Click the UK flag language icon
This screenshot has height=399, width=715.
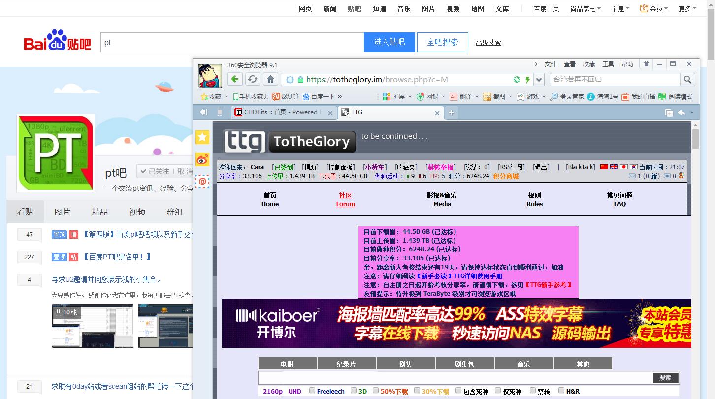(614, 167)
